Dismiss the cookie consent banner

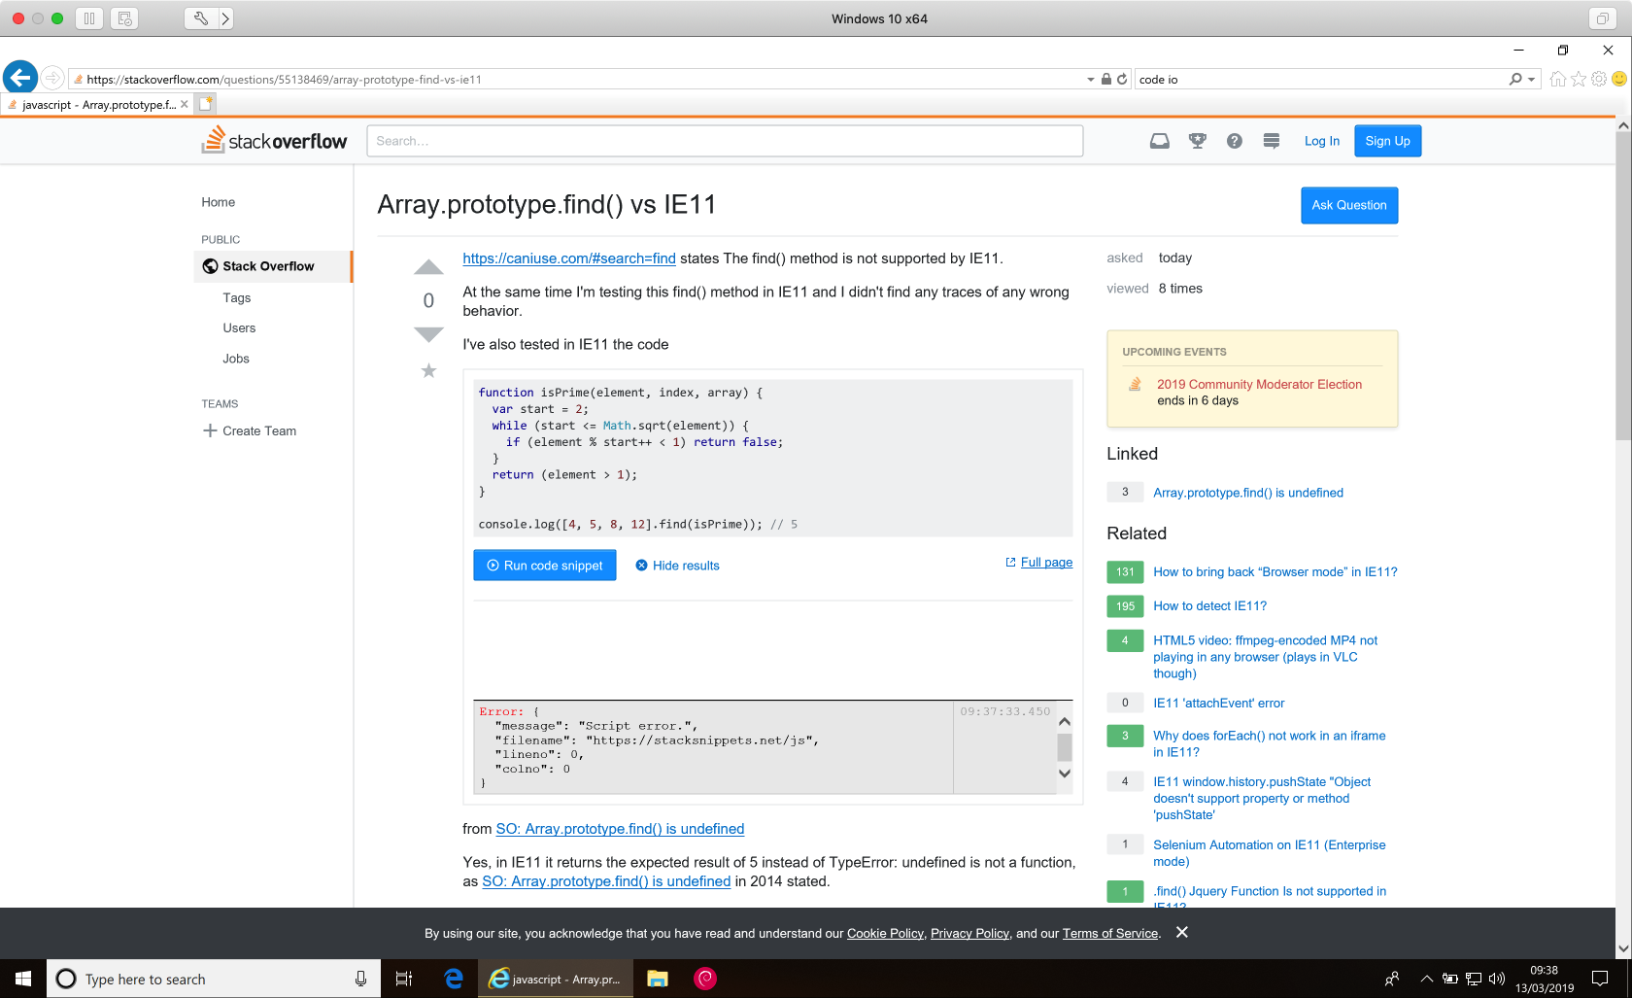tap(1182, 933)
